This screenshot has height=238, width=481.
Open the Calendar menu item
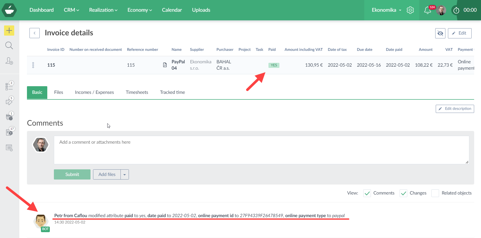(x=172, y=10)
